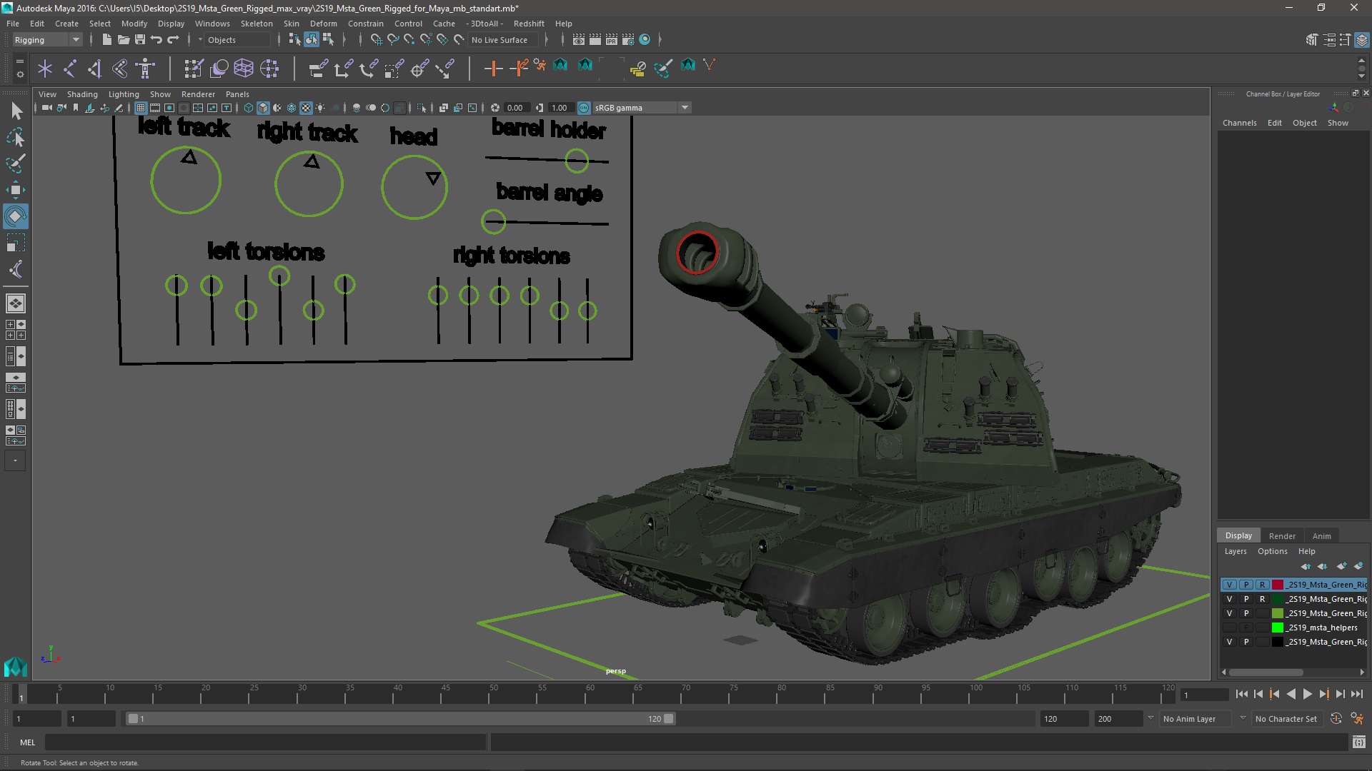Toggle visibility V of the selected red layer

[1229, 585]
